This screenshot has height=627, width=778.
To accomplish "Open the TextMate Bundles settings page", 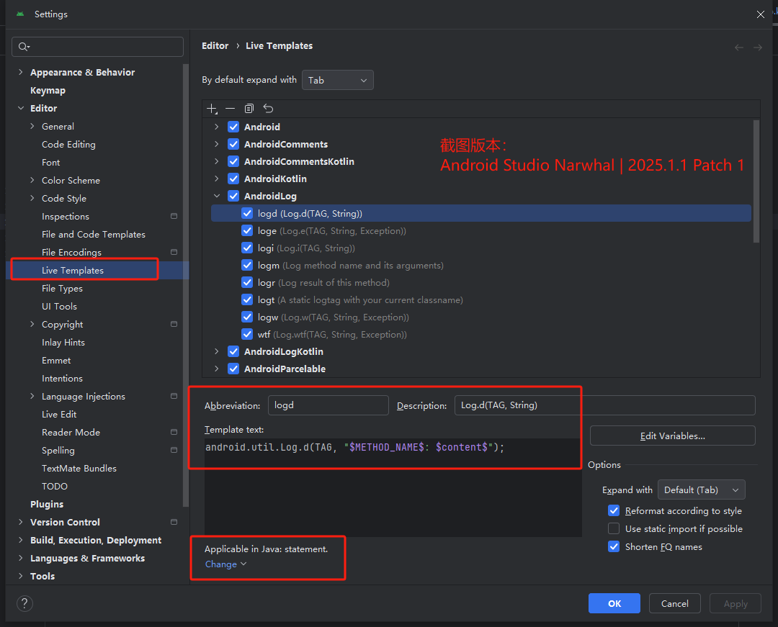I will point(79,469).
